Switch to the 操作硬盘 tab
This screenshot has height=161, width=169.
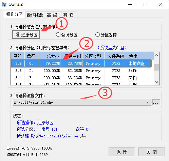pos(35,15)
